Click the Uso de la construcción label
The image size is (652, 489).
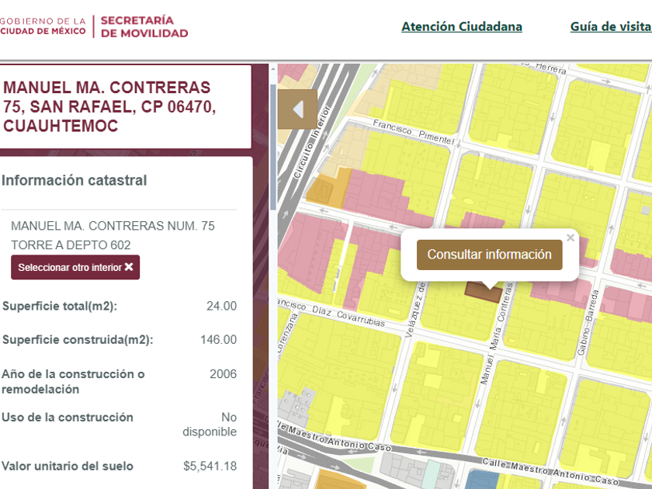click(68, 417)
